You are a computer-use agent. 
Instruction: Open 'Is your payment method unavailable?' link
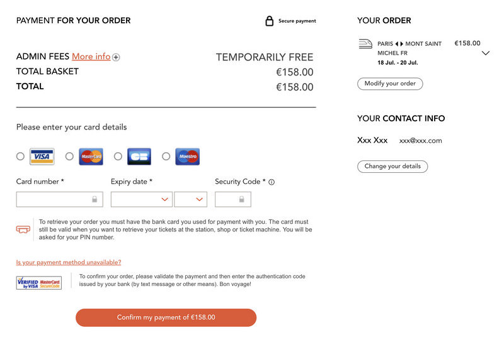[69, 262]
